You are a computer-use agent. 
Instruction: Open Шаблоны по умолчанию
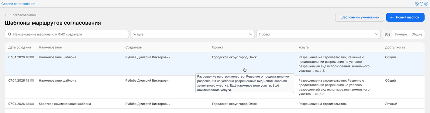pyautogui.click(x=360, y=17)
